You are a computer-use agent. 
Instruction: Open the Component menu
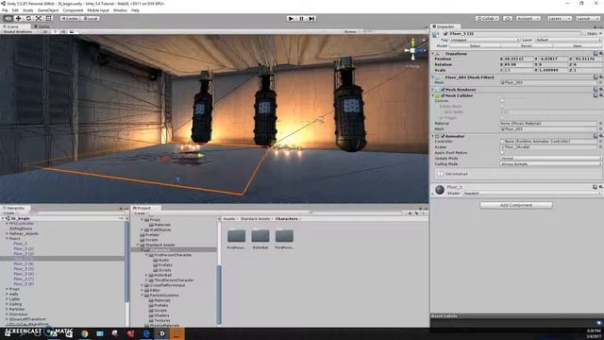73,10
